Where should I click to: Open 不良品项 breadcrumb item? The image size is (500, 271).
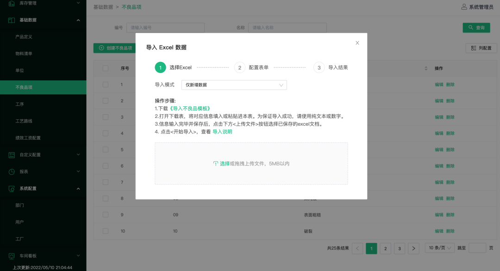click(131, 7)
